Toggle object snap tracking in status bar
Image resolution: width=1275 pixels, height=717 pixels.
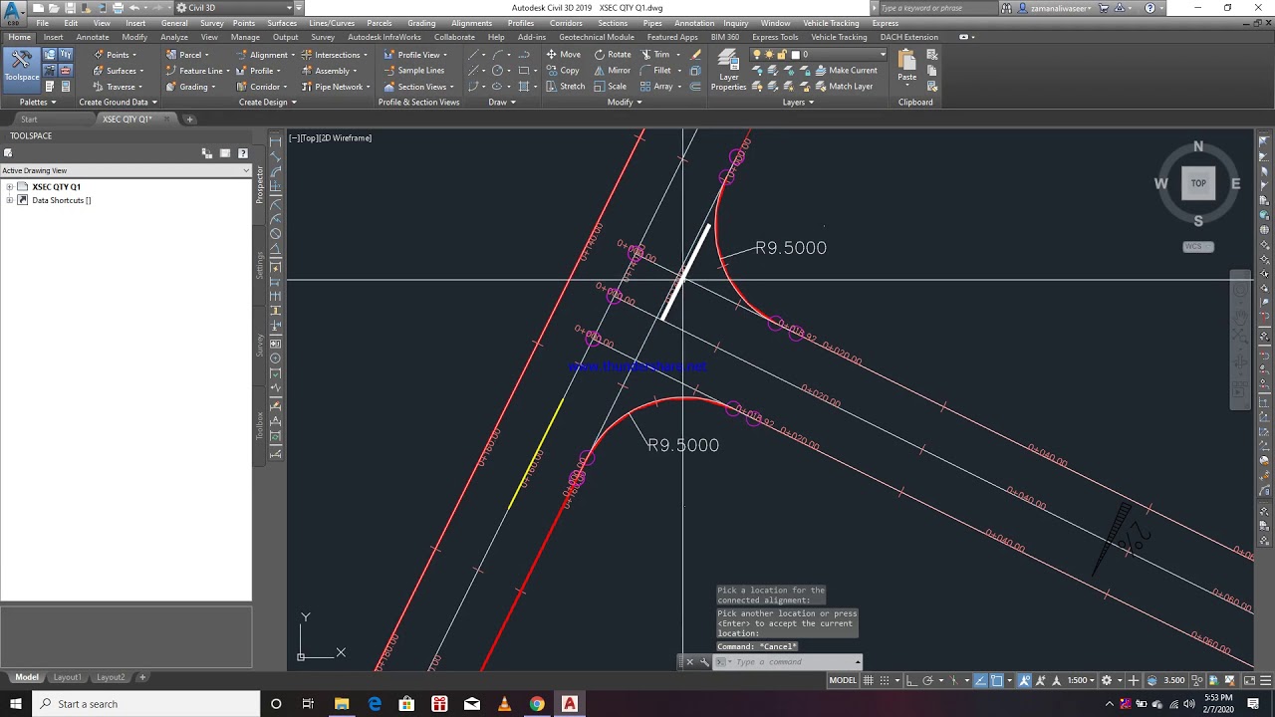(x=980, y=680)
